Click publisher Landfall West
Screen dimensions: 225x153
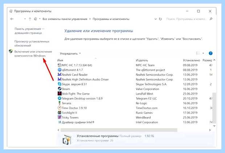pos(144,94)
